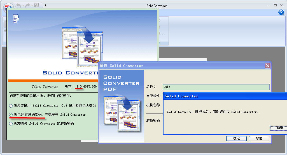Select the want to buy unlock code option
287x155 pixels.
pyautogui.click(x=11, y=124)
